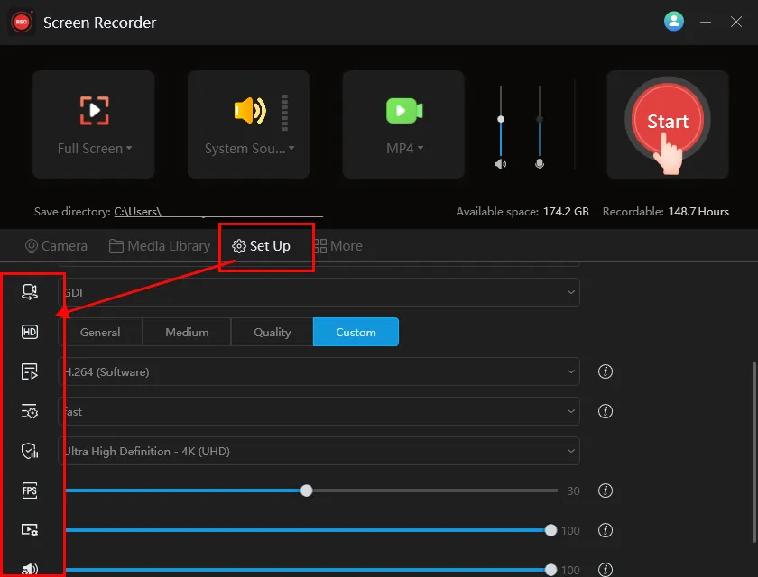Open the More tab
The width and height of the screenshot is (758, 577).
click(x=338, y=246)
